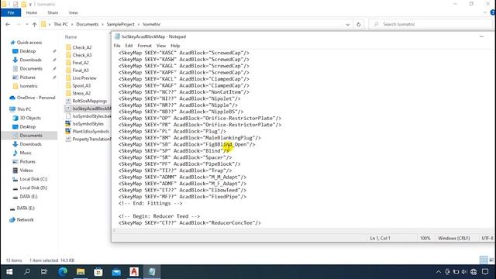Click the Name column header
This screenshot has width=496, height=279.
coord(71,37)
